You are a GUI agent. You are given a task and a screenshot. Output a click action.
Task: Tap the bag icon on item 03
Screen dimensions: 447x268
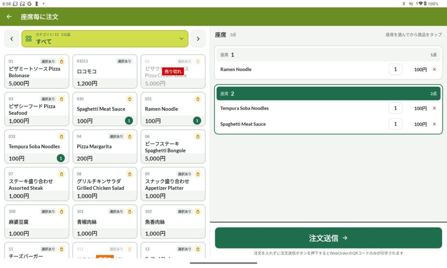pos(62,99)
